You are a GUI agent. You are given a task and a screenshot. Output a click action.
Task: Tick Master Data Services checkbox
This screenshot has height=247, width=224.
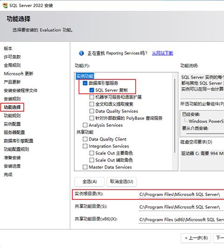tap(85, 167)
